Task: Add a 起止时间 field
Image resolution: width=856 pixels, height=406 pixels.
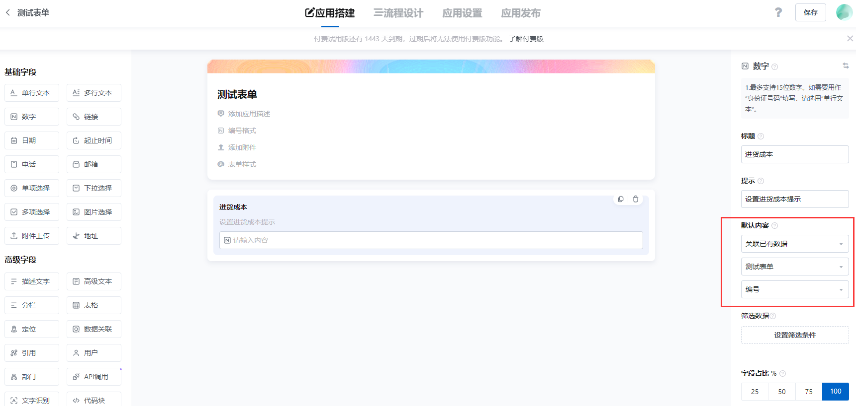Action: tap(94, 140)
